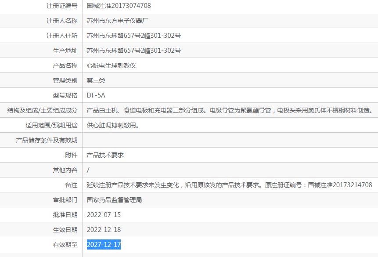
Task: Click the 结构及组成/主要组成成分 label
Action: (x=42, y=110)
